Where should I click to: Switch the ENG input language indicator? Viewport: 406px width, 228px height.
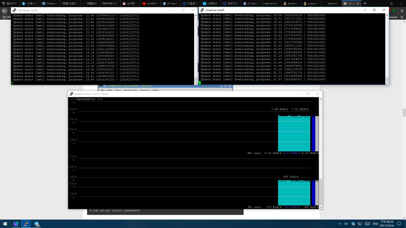[375, 224]
